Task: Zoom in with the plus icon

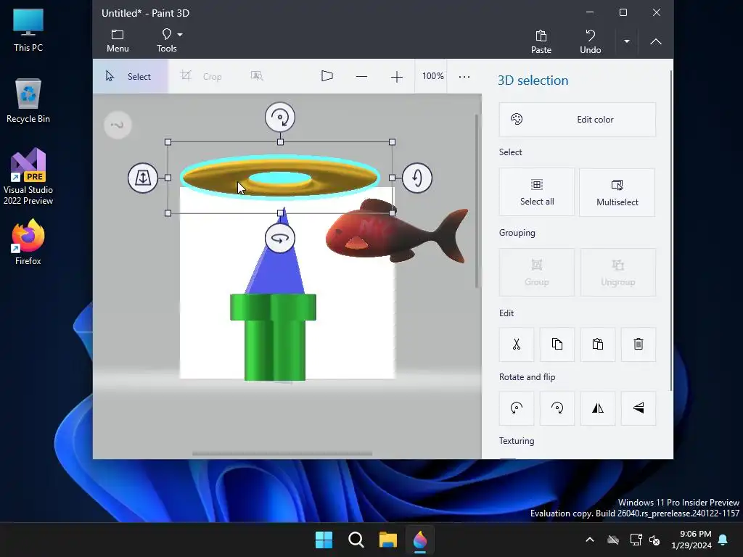Action: click(x=397, y=77)
